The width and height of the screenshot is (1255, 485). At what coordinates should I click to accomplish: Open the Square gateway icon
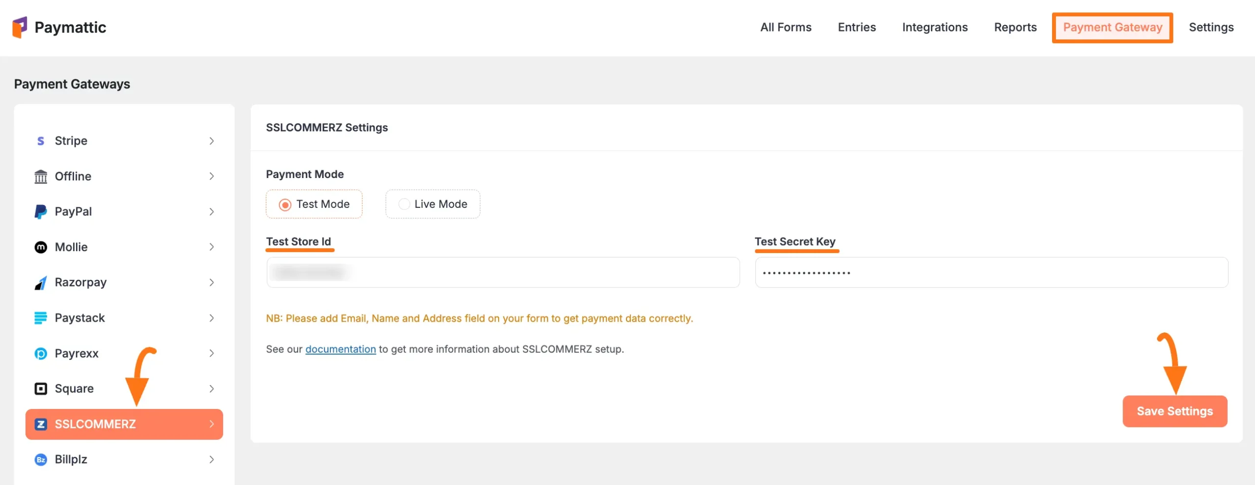click(41, 388)
